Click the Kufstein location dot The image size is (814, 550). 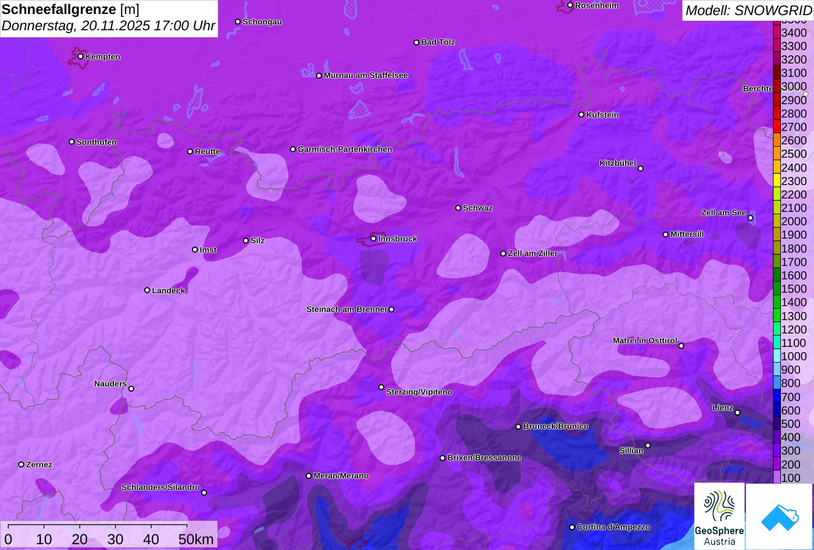point(581,115)
